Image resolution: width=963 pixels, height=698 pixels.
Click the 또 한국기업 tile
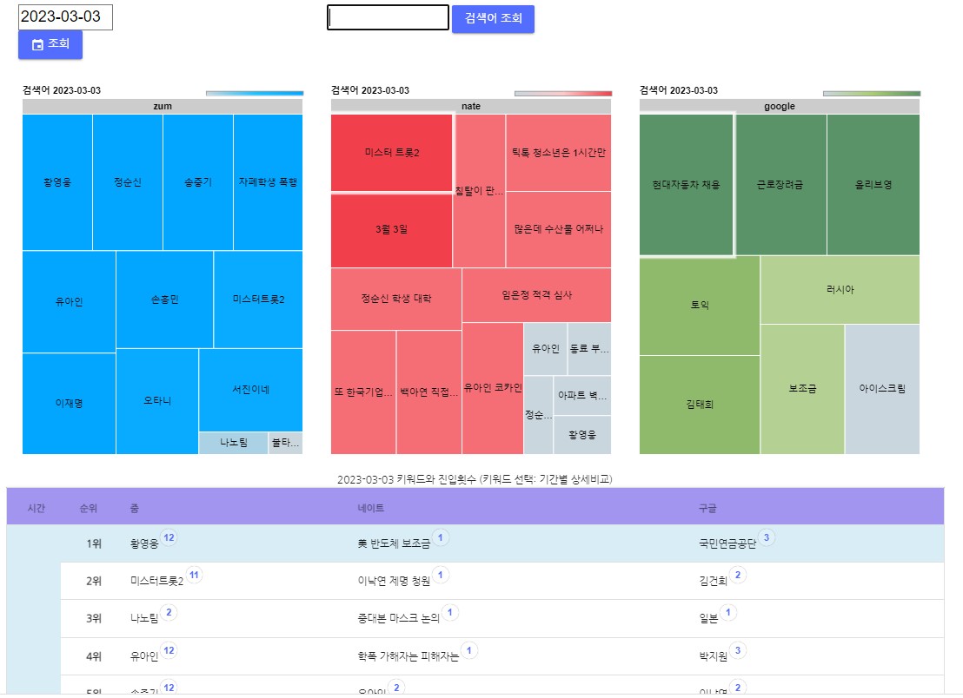(363, 392)
